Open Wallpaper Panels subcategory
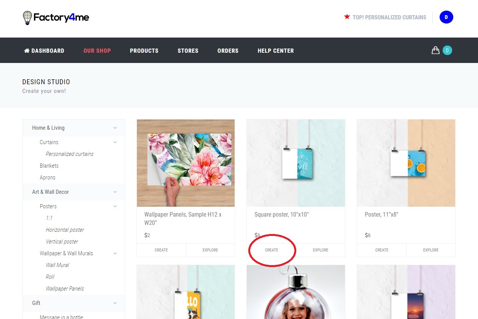The height and width of the screenshot is (319, 478). (x=65, y=289)
